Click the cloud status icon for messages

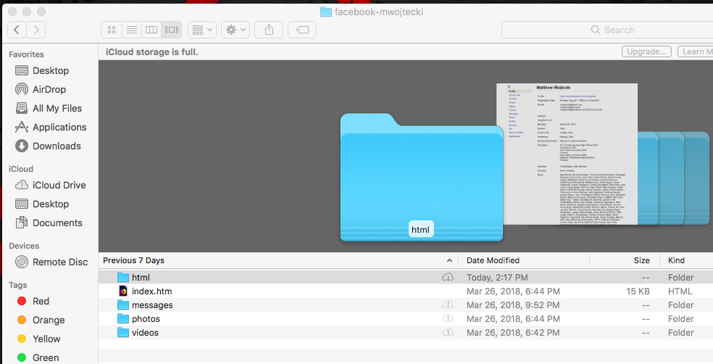tap(448, 305)
